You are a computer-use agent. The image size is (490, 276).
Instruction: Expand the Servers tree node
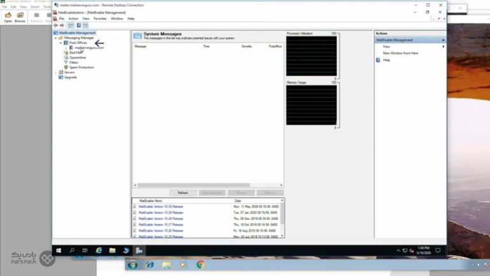pyautogui.click(x=56, y=72)
